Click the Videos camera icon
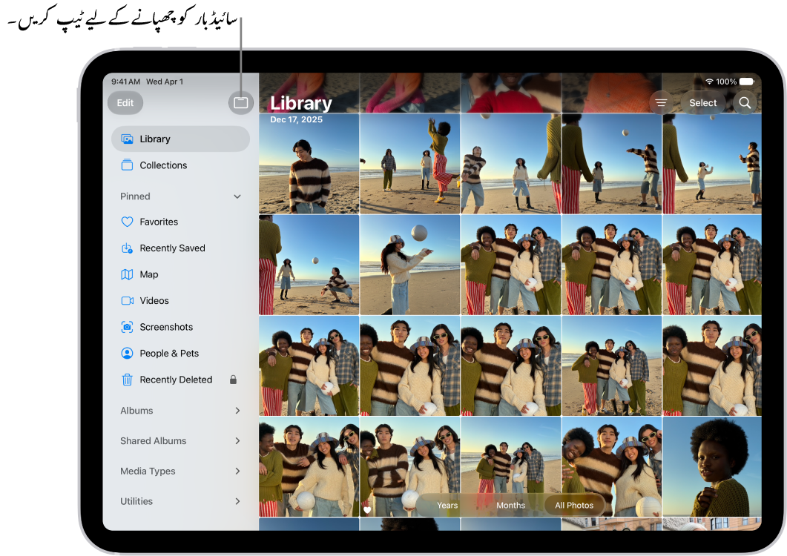The width and height of the screenshot is (787, 556). tap(128, 300)
